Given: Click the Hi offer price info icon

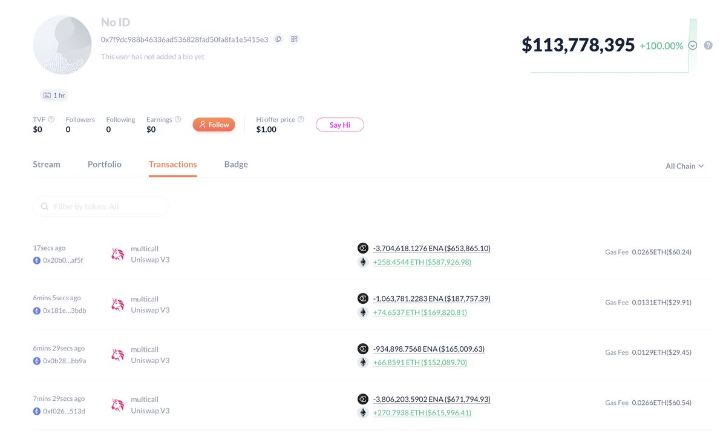Looking at the screenshot, I should [x=301, y=119].
